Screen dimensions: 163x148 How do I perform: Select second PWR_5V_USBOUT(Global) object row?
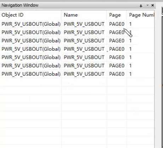(77, 32)
